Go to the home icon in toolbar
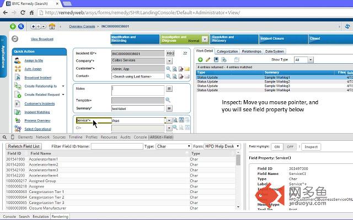Viewport: 353px width, 220px height. (x=52, y=26)
